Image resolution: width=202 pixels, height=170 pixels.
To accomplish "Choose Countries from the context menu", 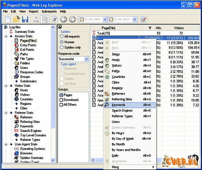I will pyautogui.click(x=130, y=77).
